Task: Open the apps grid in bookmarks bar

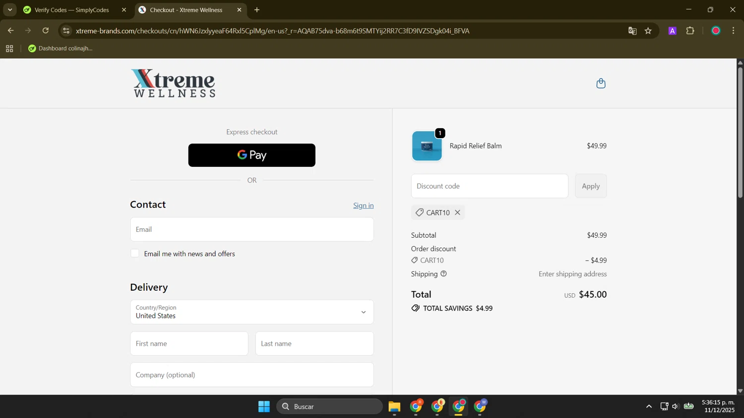Action: [x=9, y=49]
